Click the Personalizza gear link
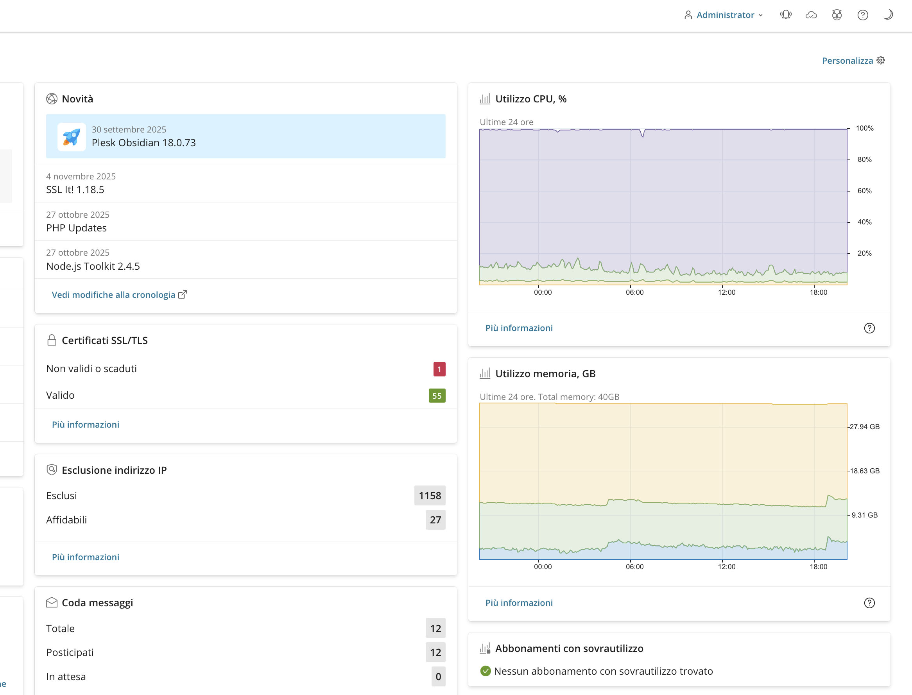Viewport: 912px width, 695px height. pos(853,61)
